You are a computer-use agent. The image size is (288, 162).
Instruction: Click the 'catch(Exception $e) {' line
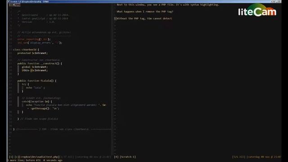[37, 102]
